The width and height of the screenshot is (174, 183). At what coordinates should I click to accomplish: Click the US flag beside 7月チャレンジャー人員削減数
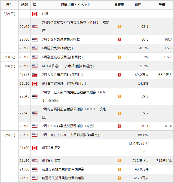35,135
